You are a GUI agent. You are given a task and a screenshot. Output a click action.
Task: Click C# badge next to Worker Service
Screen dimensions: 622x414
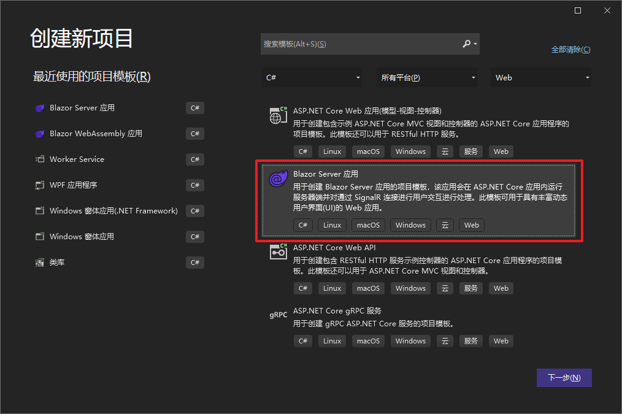(x=195, y=159)
